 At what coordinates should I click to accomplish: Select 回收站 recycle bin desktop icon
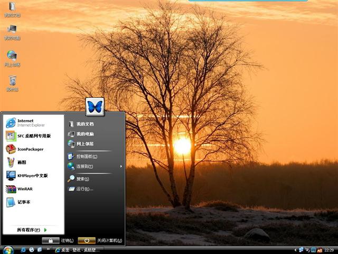12,84
